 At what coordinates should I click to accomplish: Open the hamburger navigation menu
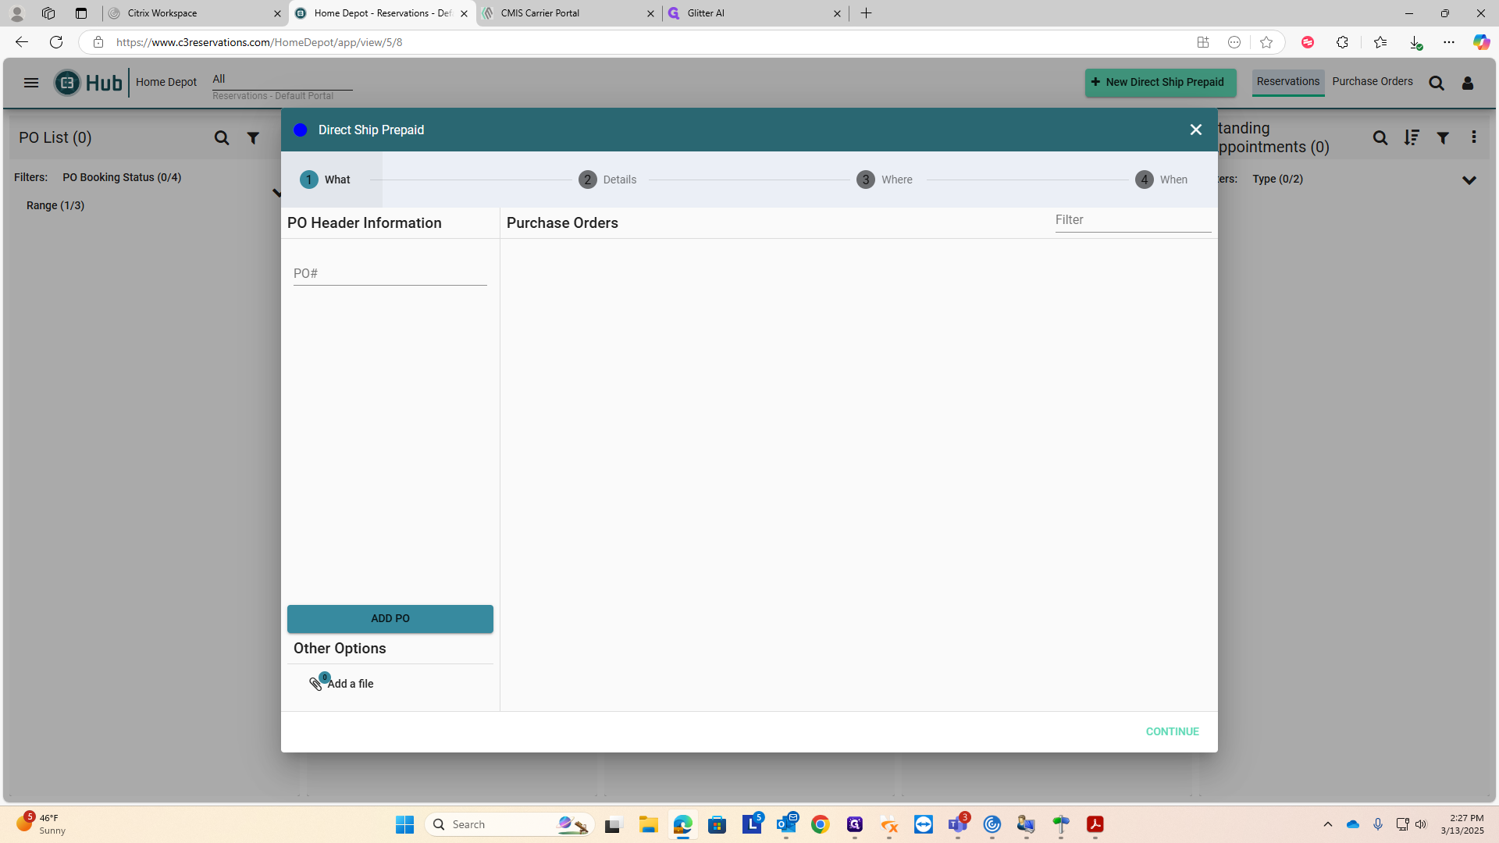pyautogui.click(x=31, y=83)
